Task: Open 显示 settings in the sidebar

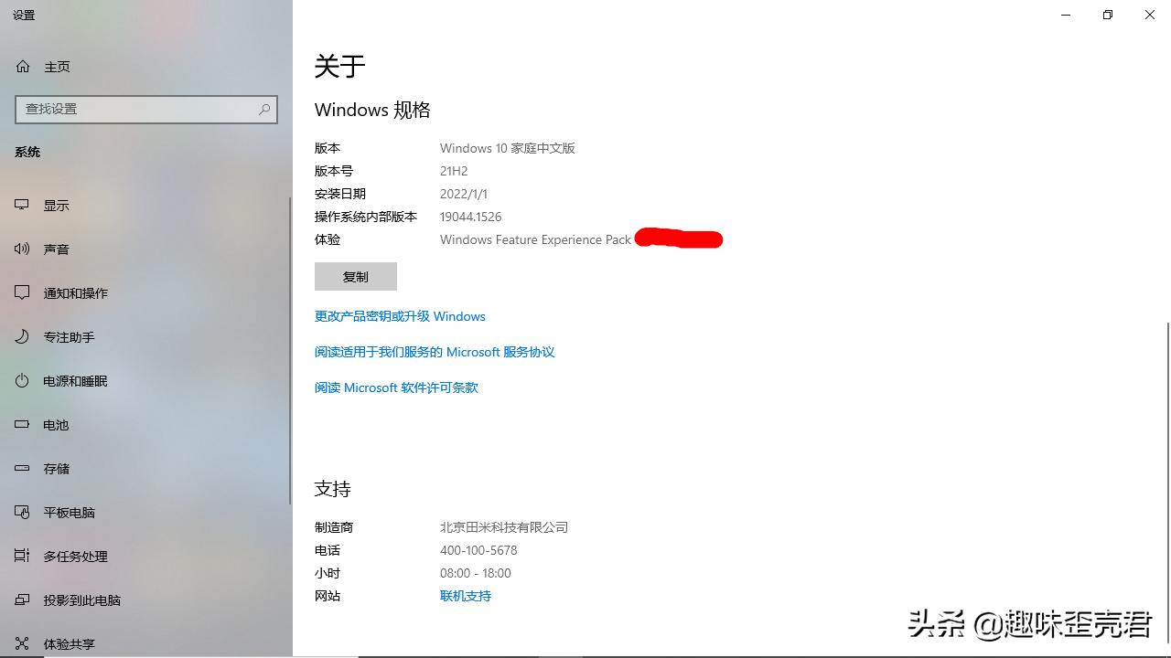Action: [x=56, y=205]
